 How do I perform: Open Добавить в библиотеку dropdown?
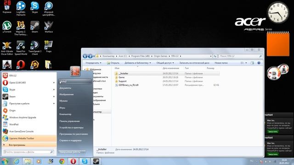pyautogui.click(x=138, y=63)
